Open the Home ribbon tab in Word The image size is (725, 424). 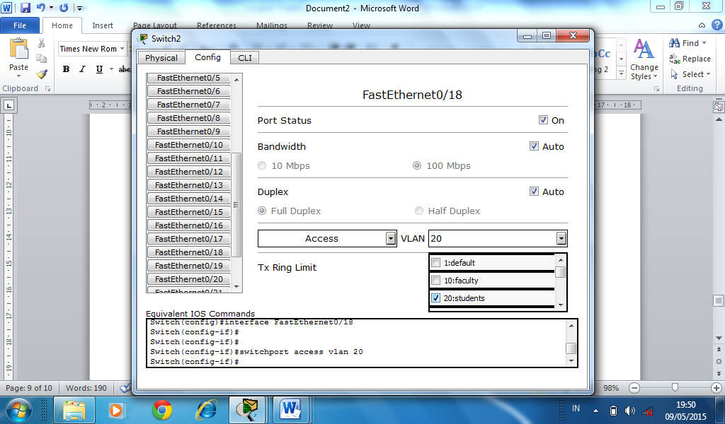(x=62, y=25)
